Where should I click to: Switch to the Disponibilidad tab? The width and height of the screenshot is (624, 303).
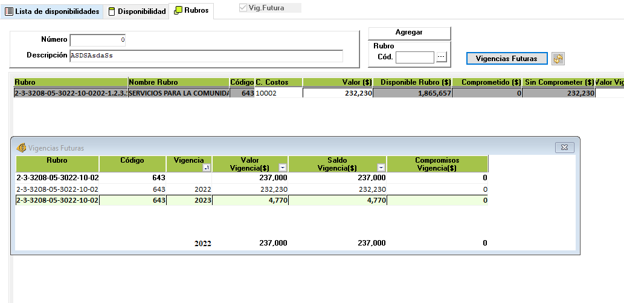[x=141, y=11]
